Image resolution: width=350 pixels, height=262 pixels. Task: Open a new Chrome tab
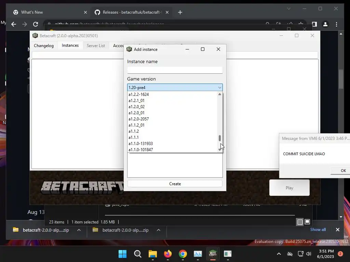click(x=180, y=13)
